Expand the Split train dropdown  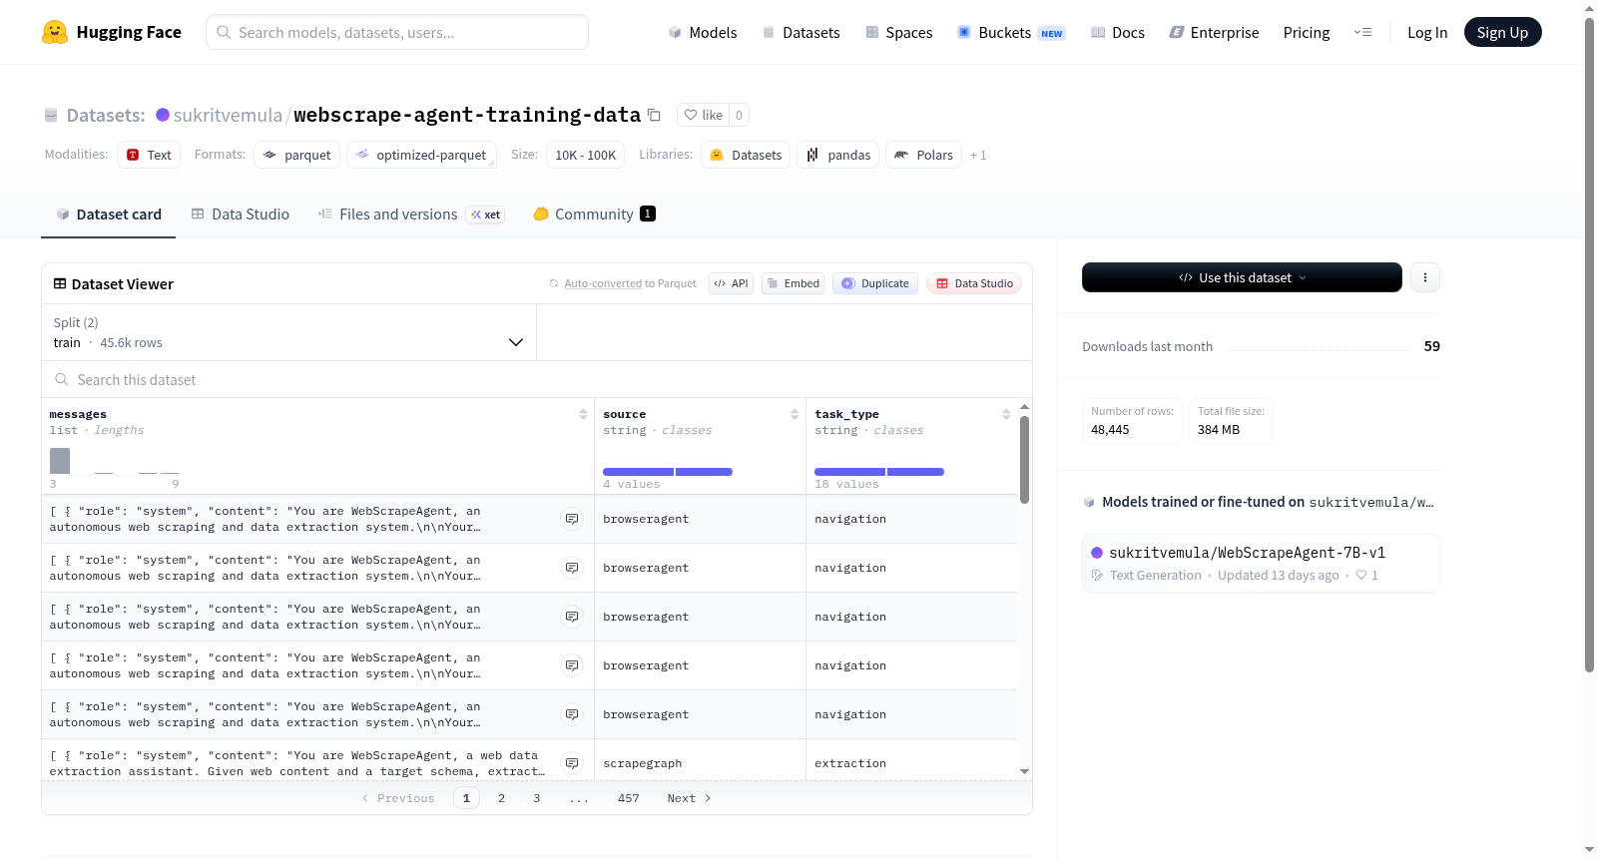click(288, 332)
